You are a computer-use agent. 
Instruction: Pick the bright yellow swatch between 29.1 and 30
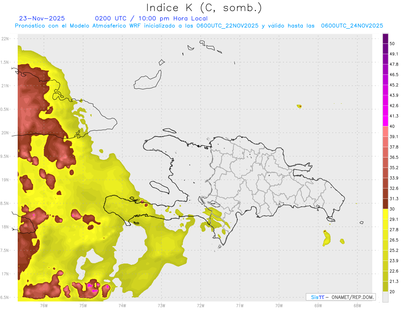click(x=385, y=214)
